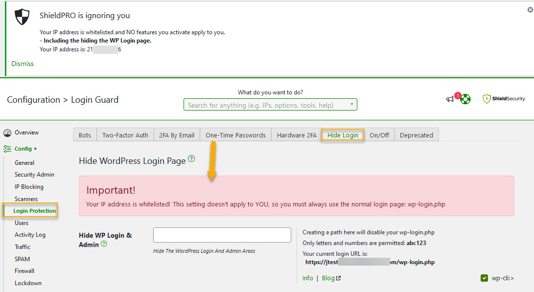
Task: Collapse the Config menu section
Action: [25, 149]
